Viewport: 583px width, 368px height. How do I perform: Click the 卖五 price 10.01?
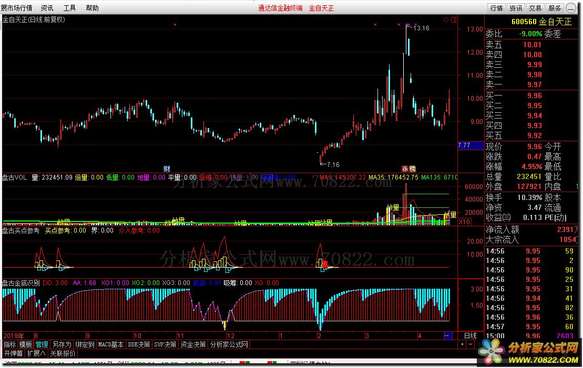pos(532,45)
